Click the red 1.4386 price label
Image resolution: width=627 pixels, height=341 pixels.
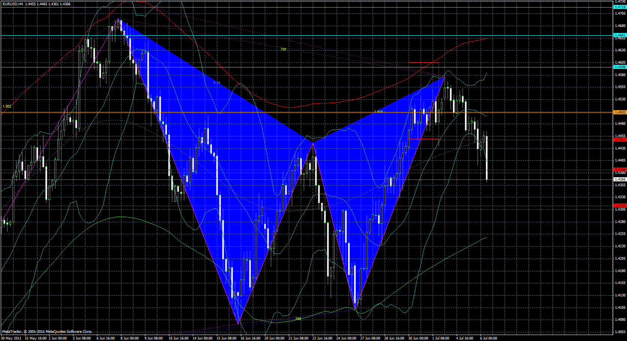[620, 169]
